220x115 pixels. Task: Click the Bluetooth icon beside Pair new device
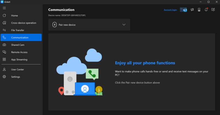click(x=55, y=25)
